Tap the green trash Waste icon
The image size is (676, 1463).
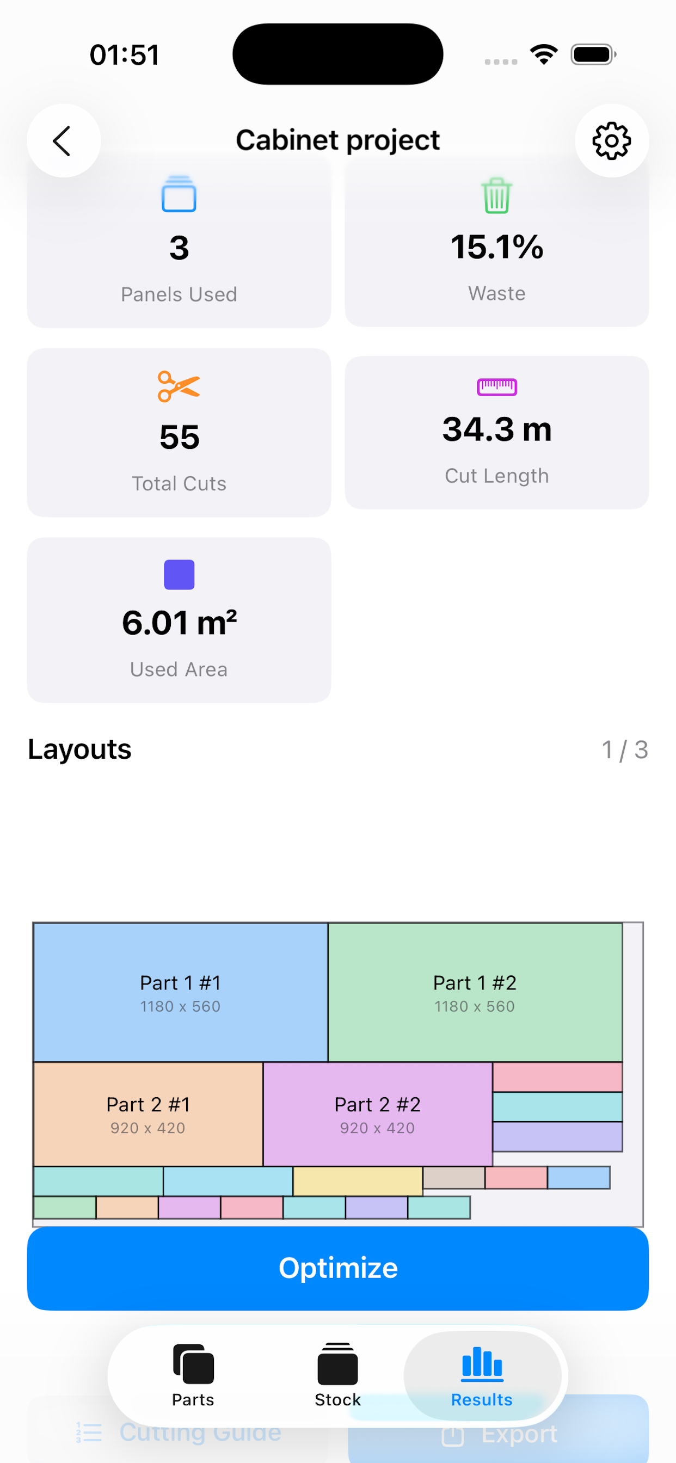[x=496, y=195]
